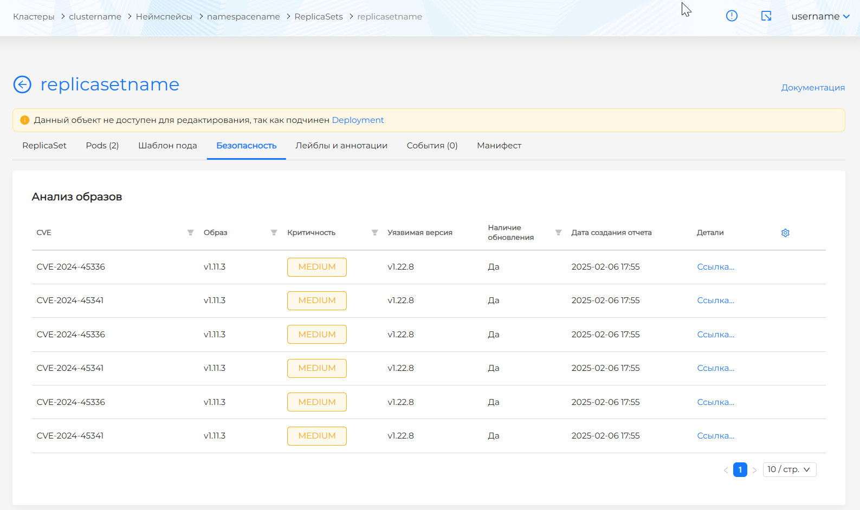
Task: Open the Лейблы и аннотации tab
Action: [341, 146]
